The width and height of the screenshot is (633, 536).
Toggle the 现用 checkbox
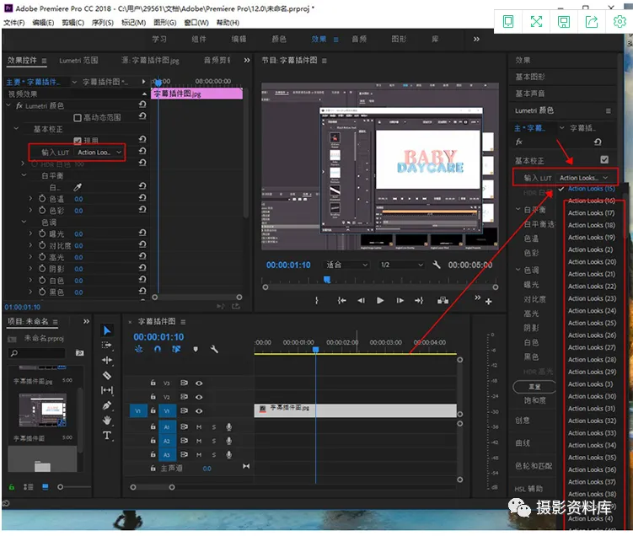tap(78, 141)
